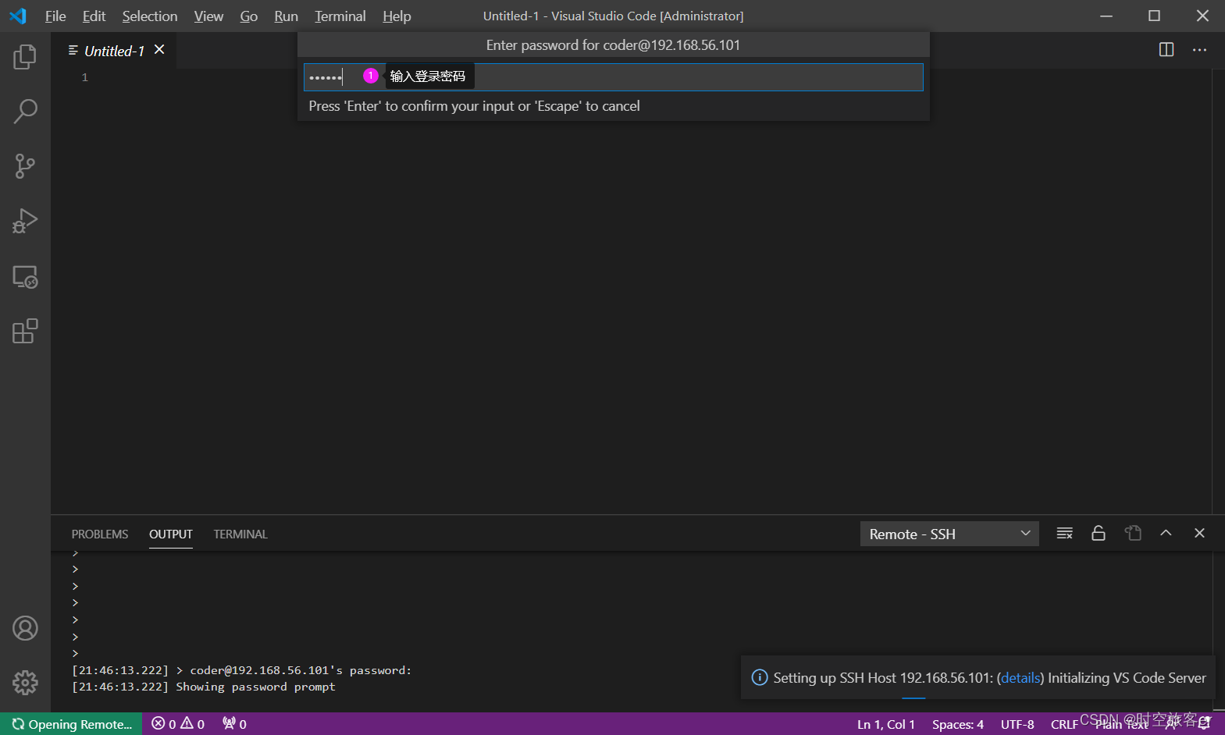Open the Extensions view

click(25, 332)
